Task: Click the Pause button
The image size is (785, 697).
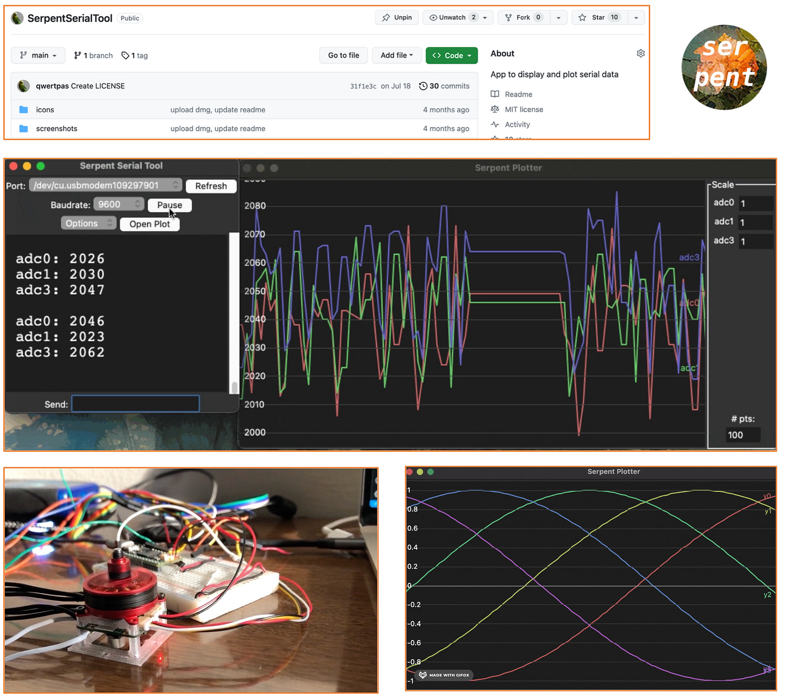Action: click(x=170, y=205)
